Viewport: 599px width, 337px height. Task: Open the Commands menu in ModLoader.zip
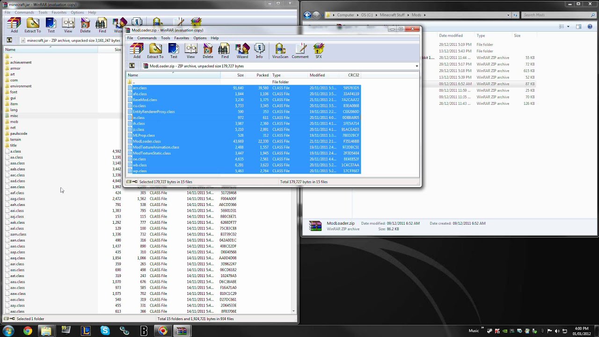(147, 38)
